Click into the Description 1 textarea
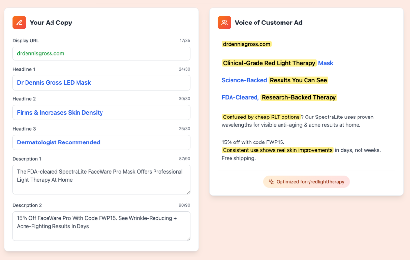Viewport: 410px width, 260px height. coord(102,180)
